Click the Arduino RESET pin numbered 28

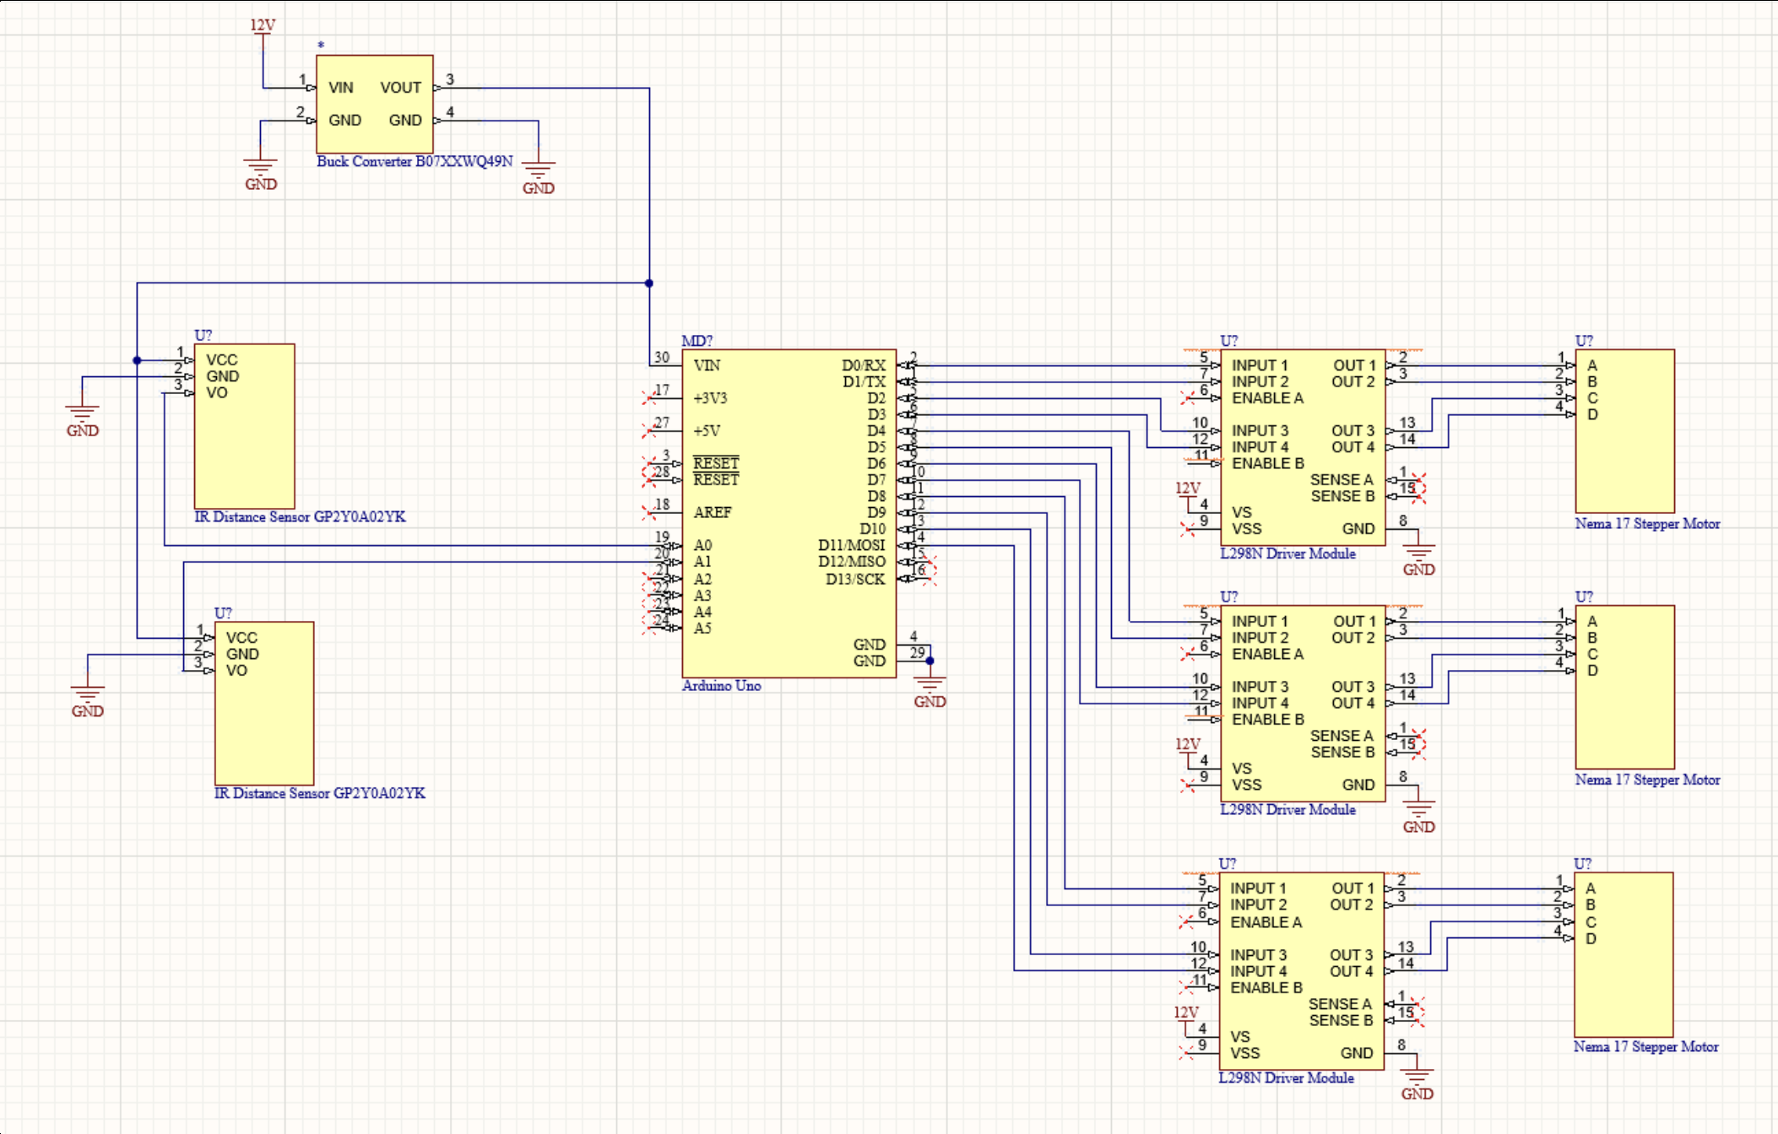coord(716,480)
